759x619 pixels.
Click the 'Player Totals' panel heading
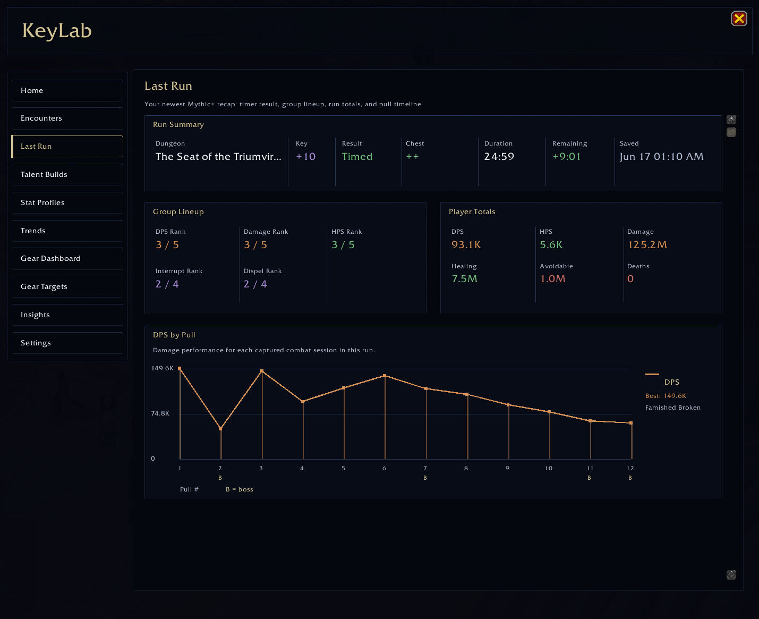coord(472,211)
